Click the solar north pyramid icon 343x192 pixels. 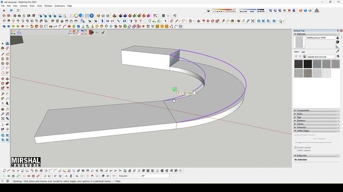[317, 11]
